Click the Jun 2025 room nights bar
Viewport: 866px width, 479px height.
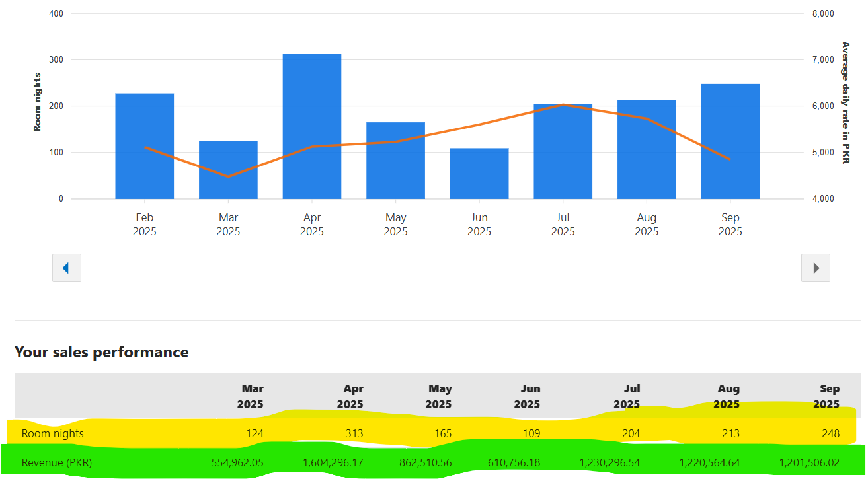(x=479, y=173)
